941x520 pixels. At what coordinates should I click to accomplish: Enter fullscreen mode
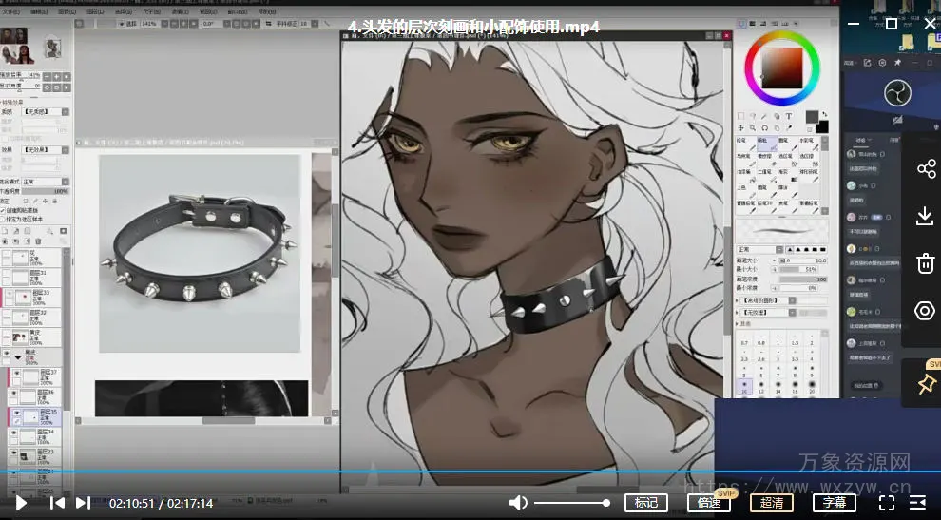(x=886, y=503)
